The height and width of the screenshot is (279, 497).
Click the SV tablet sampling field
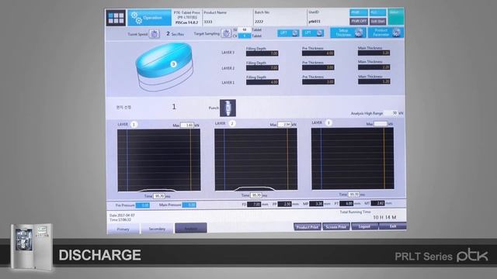[245, 29]
